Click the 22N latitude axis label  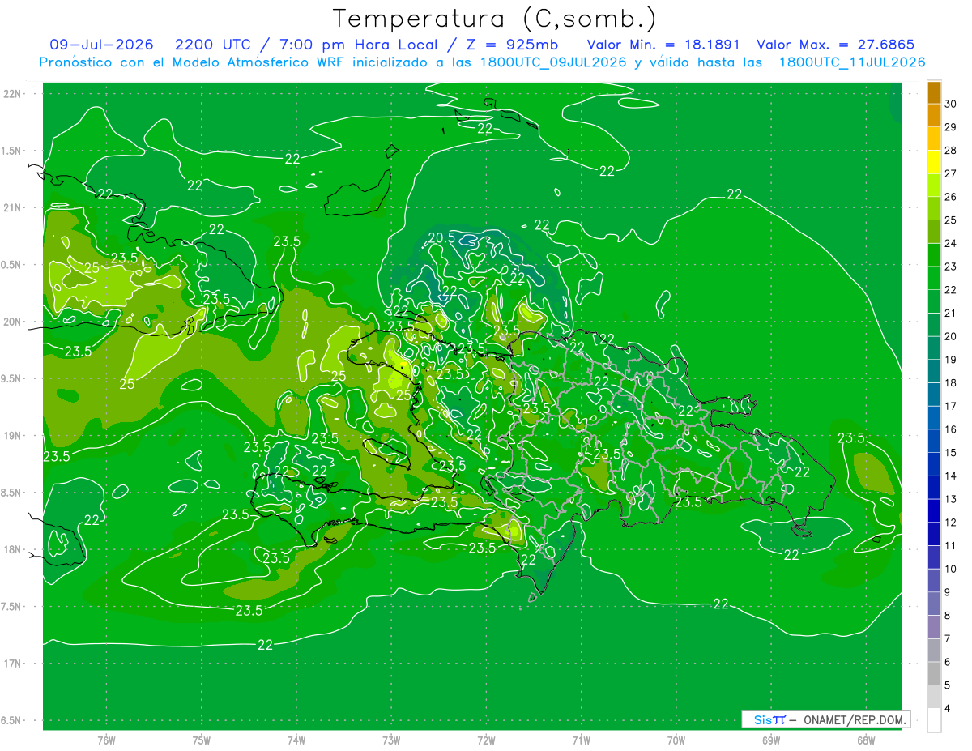tap(13, 94)
